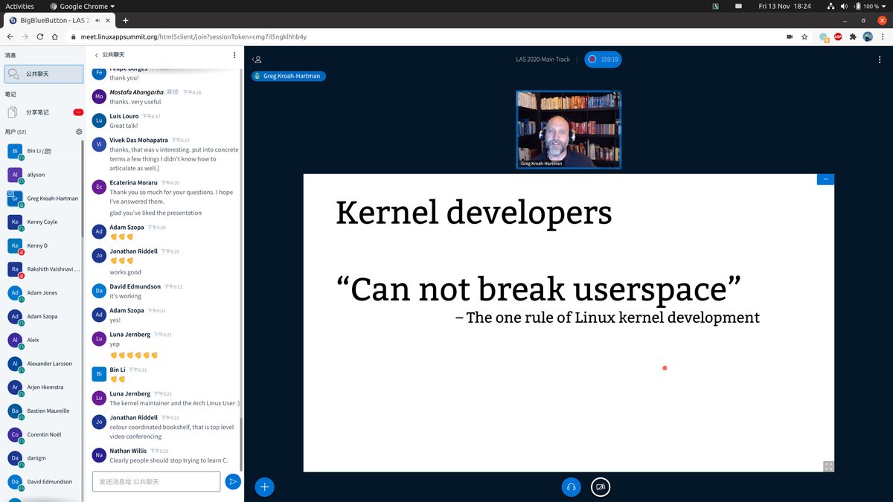Click the chat message input field
The width and height of the screenshot is (893, 502).
155,481
